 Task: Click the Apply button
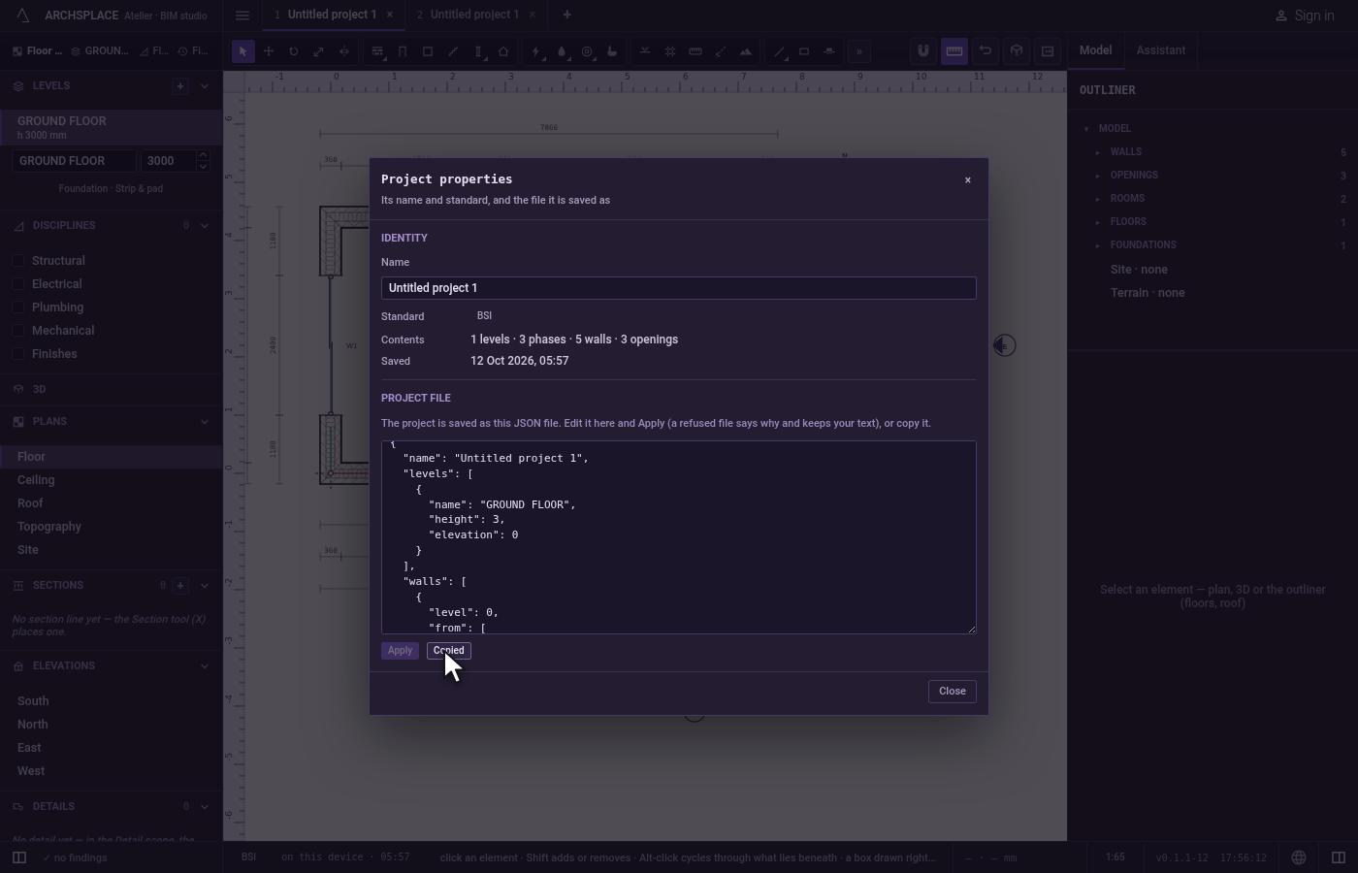pyautogui.click(x=400, y=651)
